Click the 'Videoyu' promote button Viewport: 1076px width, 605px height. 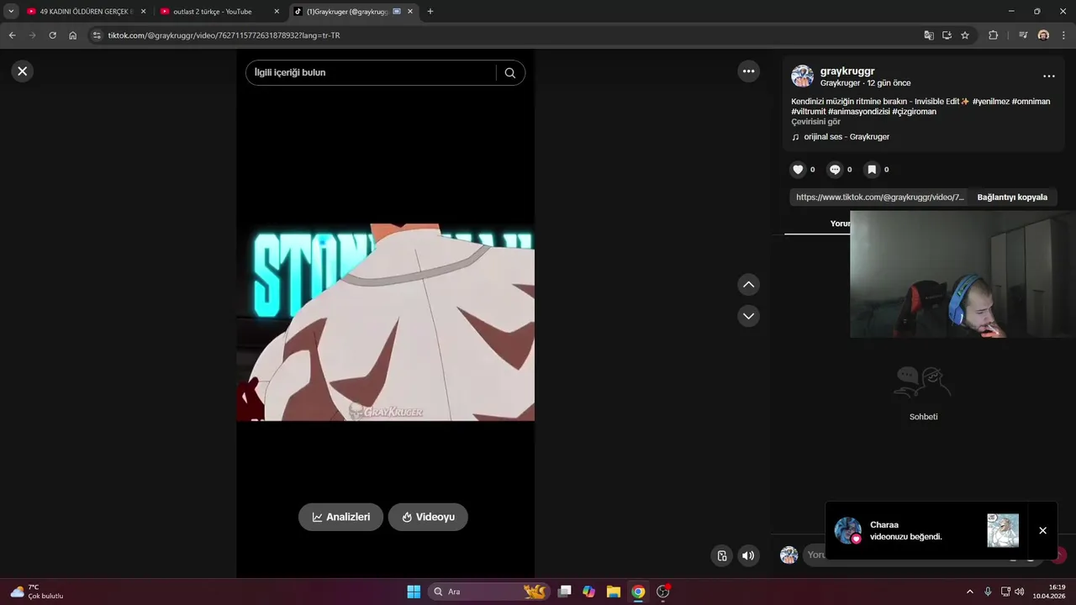click(x=428, y=517)
